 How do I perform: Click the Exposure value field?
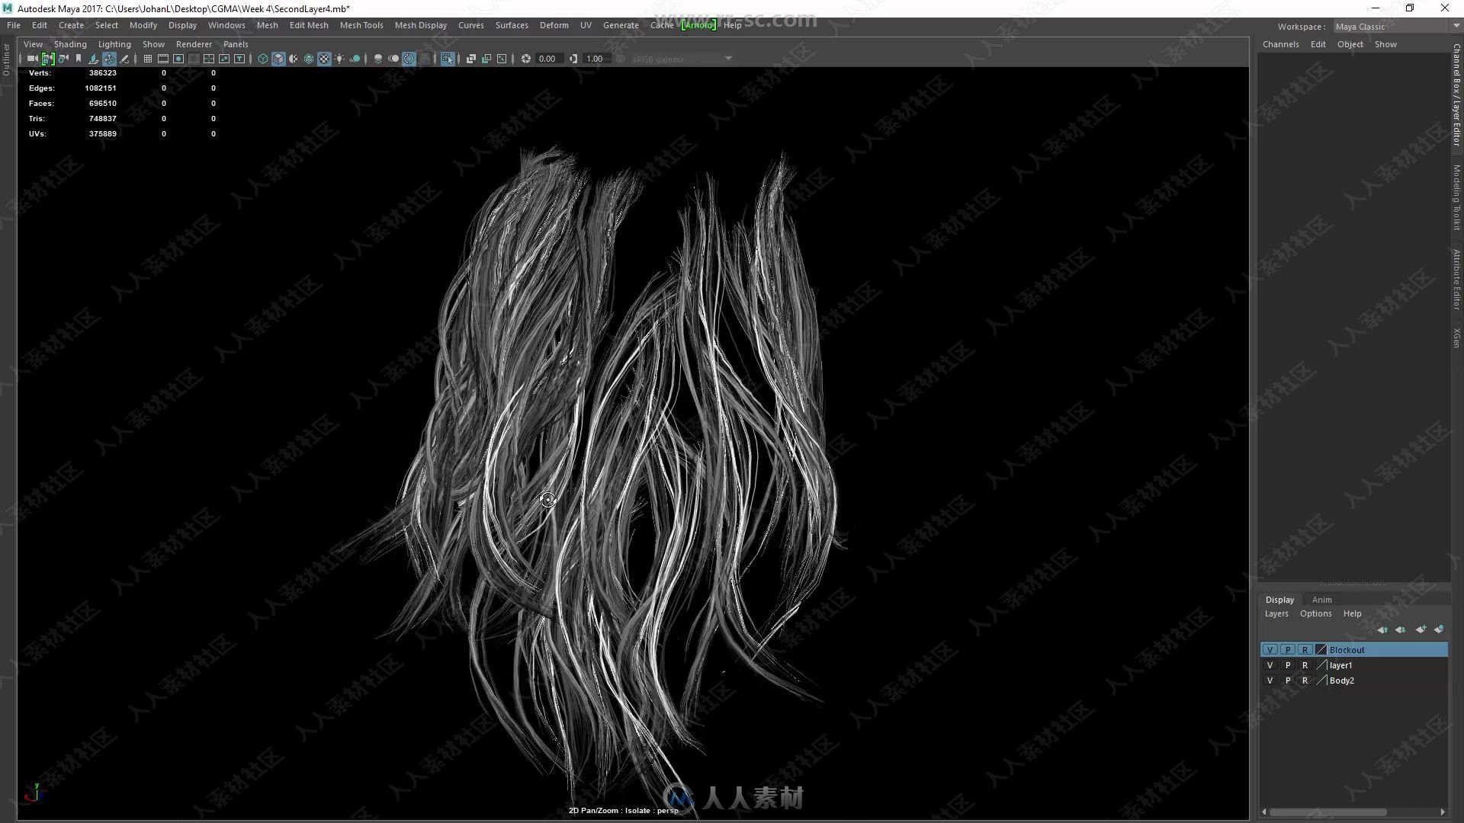tap(549, 59)
